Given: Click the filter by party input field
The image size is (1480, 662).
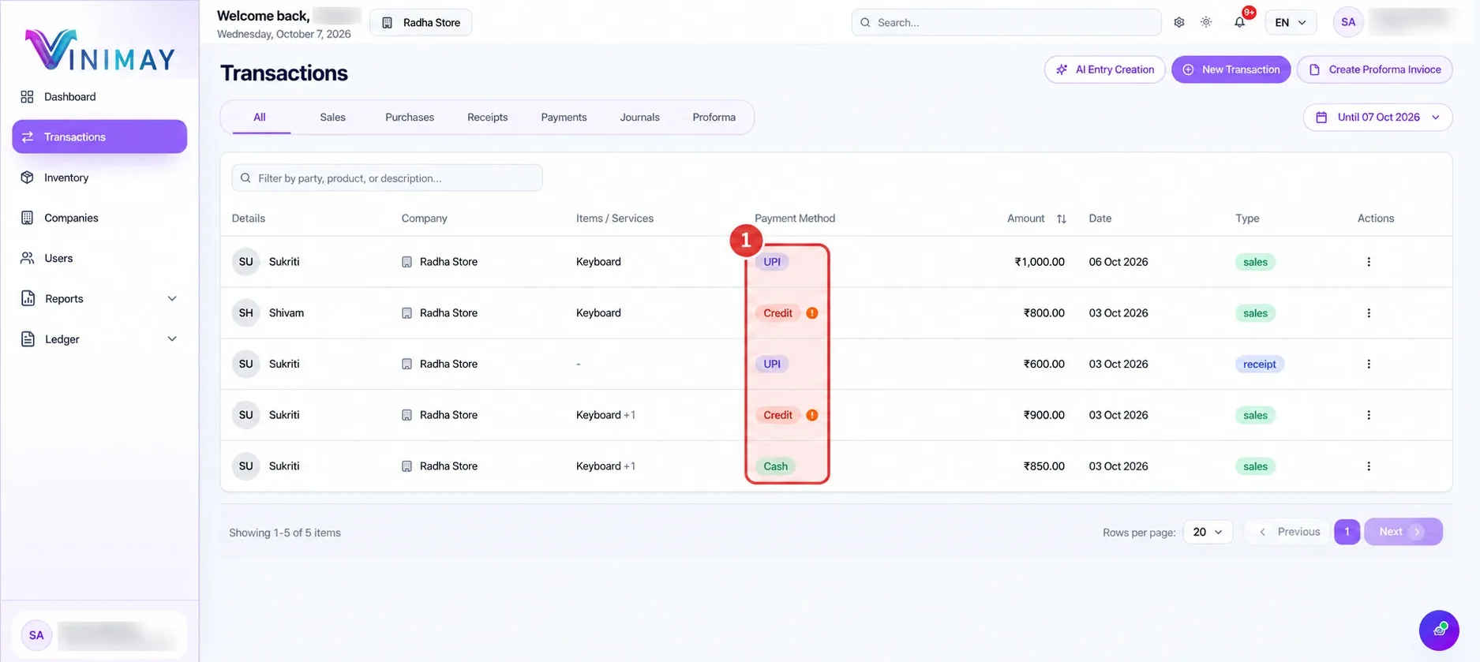Looking at the screenshot, I should click(x=387, y=178).
